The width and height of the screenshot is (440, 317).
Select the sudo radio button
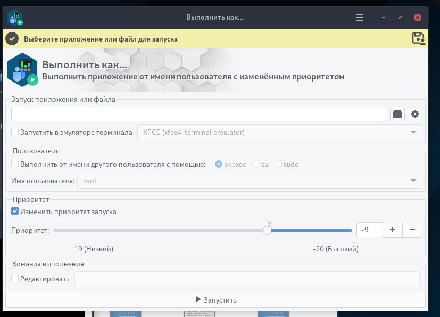(x=278, y=164)
